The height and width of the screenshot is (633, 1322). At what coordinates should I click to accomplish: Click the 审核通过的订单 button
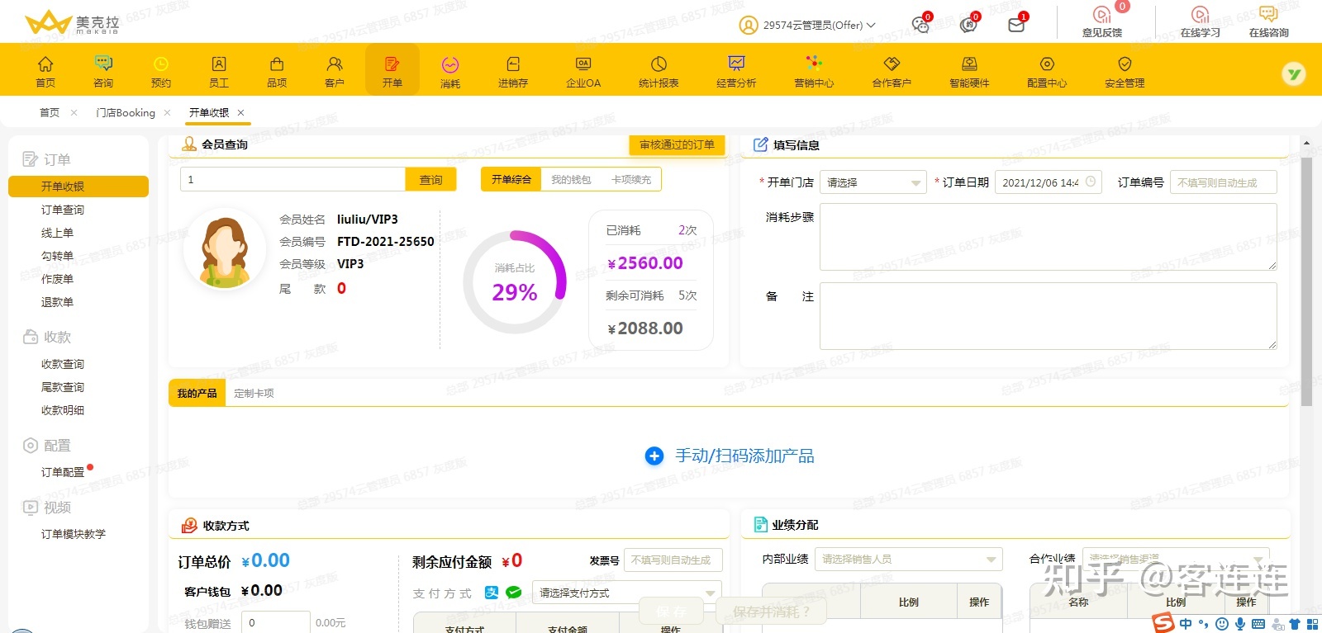click(x=677, y=144)
